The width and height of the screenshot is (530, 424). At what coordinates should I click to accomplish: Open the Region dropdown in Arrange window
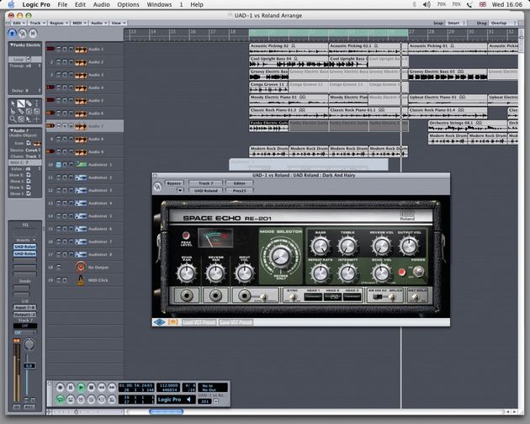pos(59,24)
